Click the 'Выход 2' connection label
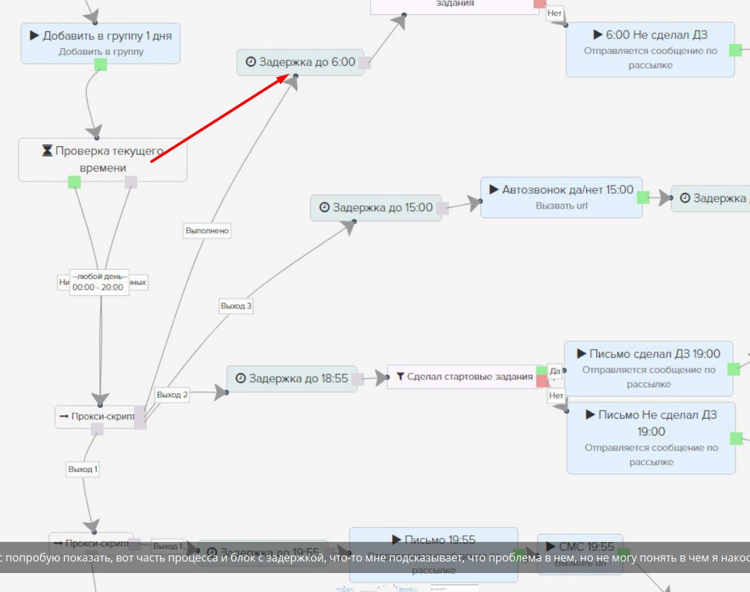This screenshot has height=592, width=750. pyautogui.click(x=172, y=395)
